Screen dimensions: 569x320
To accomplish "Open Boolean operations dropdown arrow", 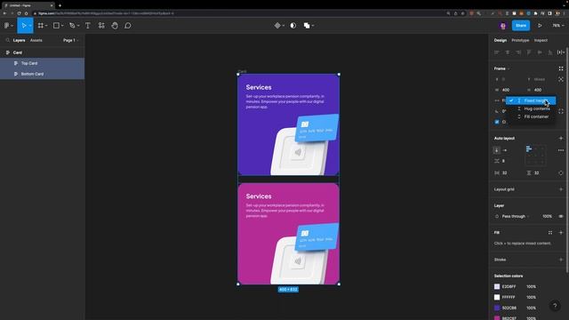I will coord(313,26).
